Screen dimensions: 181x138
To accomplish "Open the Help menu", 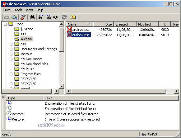I will click(40, 10).
